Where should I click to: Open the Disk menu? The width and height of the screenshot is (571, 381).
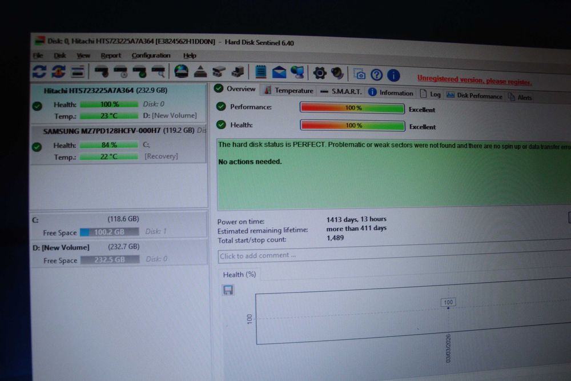60,55
